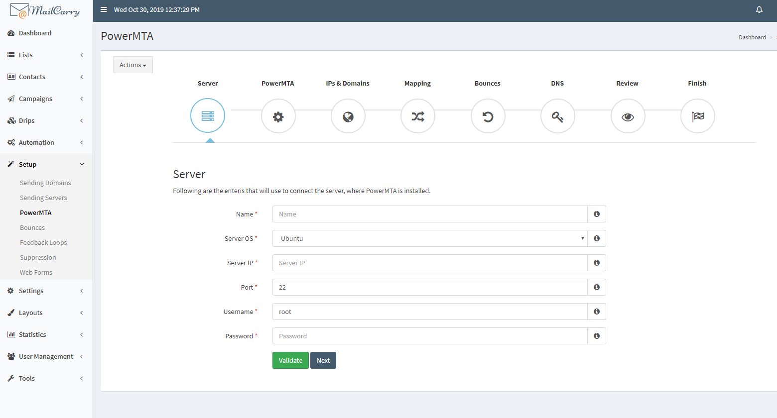Viewport: 777px width, 418px height.
Task: Expand Contacts menu chevron
Action: (x=82, y=77)
